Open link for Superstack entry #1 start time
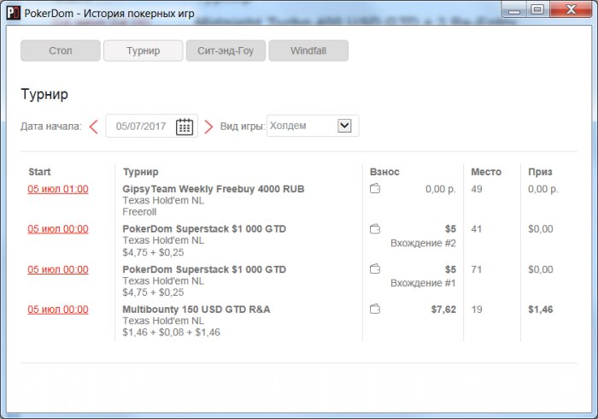Viewport: 598px width, 419px height. click(58, 269)
